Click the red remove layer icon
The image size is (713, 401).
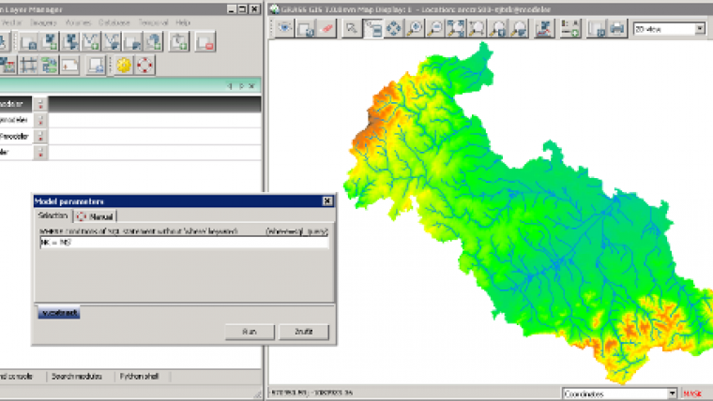coord(206,40)
